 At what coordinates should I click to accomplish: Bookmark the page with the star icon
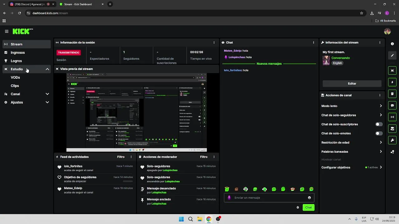(x=362, y=13)
